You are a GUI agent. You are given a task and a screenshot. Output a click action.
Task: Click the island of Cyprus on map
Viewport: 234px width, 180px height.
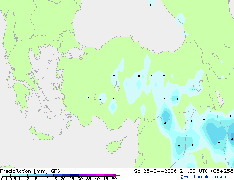[115, 145]
